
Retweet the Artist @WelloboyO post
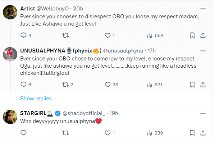65,35
